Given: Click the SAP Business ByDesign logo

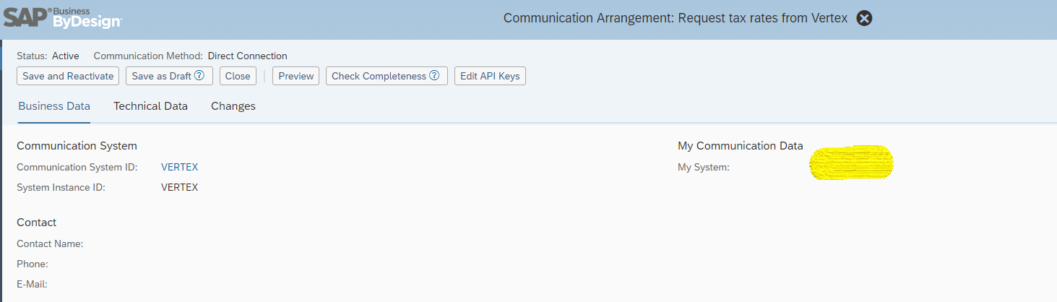Looking at the screenshot, I should [x=63, y=17].
